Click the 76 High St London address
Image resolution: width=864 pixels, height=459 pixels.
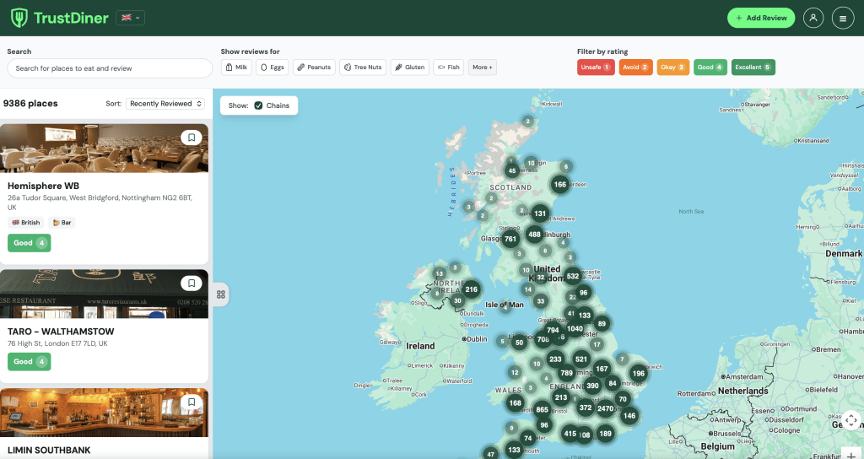[x=57, y=343]
